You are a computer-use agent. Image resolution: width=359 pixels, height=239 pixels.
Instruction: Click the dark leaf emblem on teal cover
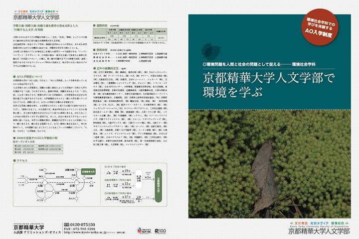pos(210,51)
